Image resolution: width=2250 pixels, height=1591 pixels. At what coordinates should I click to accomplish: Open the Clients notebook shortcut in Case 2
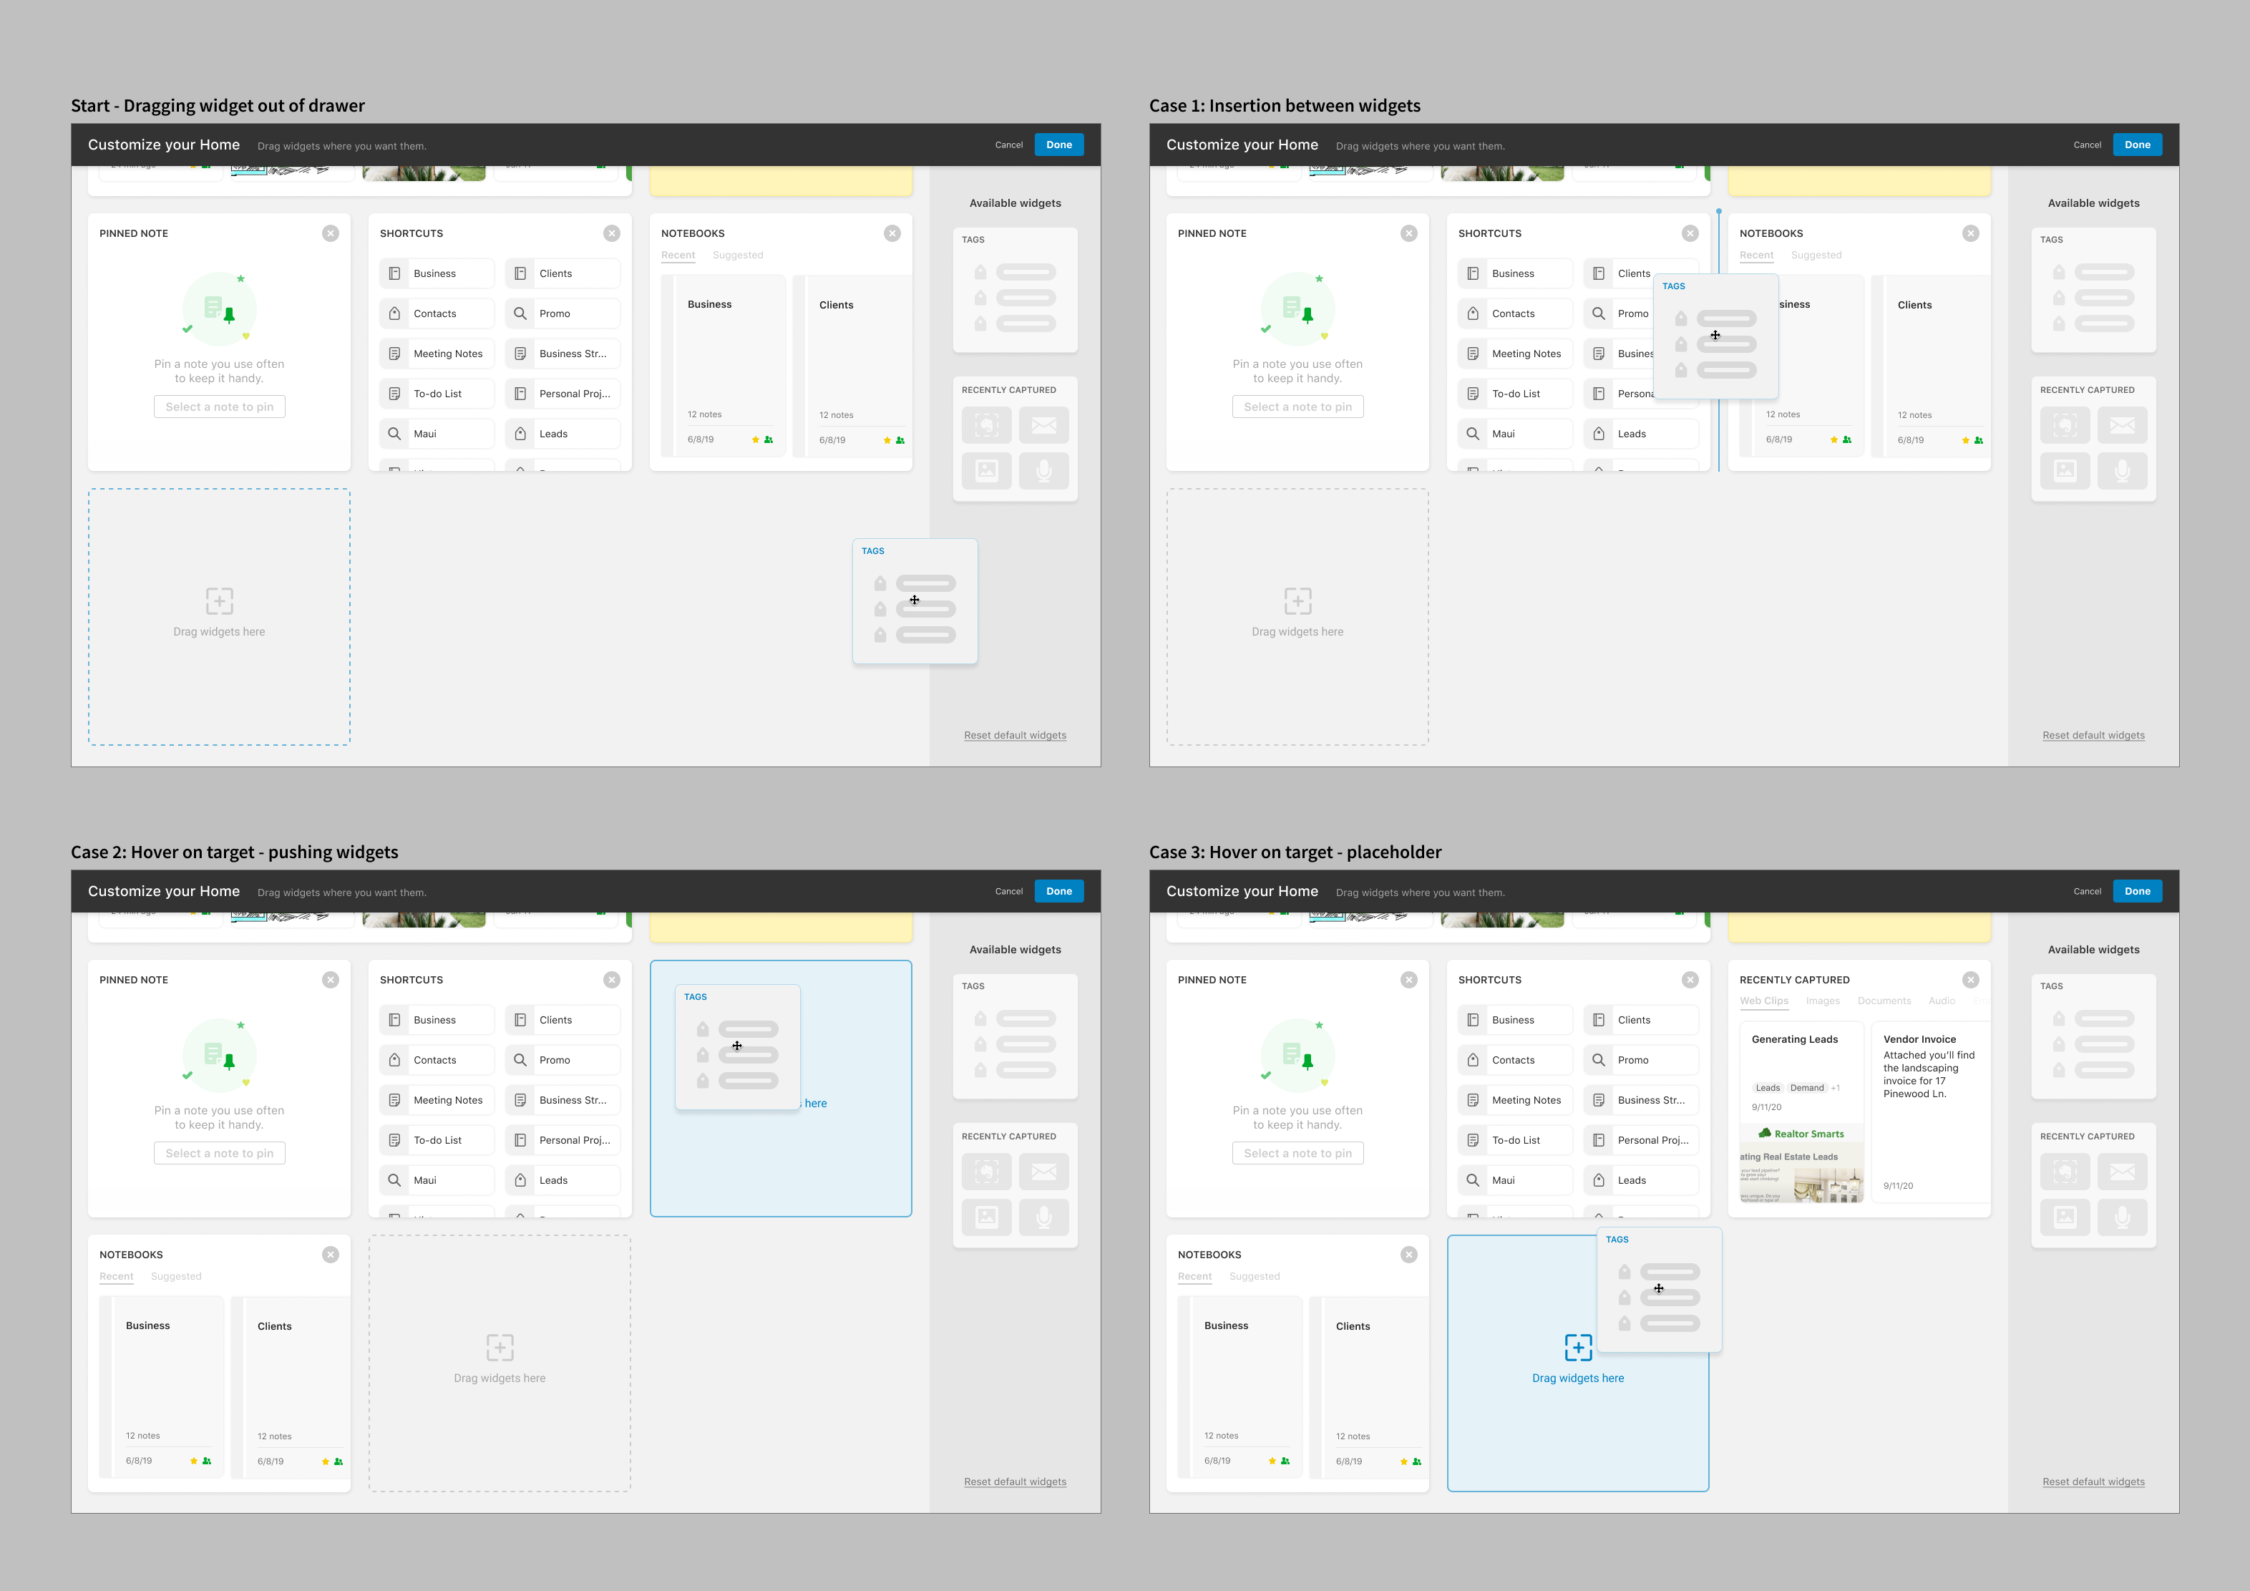click(562, 1019)
